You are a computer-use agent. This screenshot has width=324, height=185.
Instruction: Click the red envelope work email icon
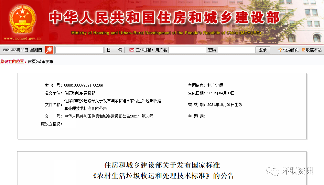tap(132, 50)
